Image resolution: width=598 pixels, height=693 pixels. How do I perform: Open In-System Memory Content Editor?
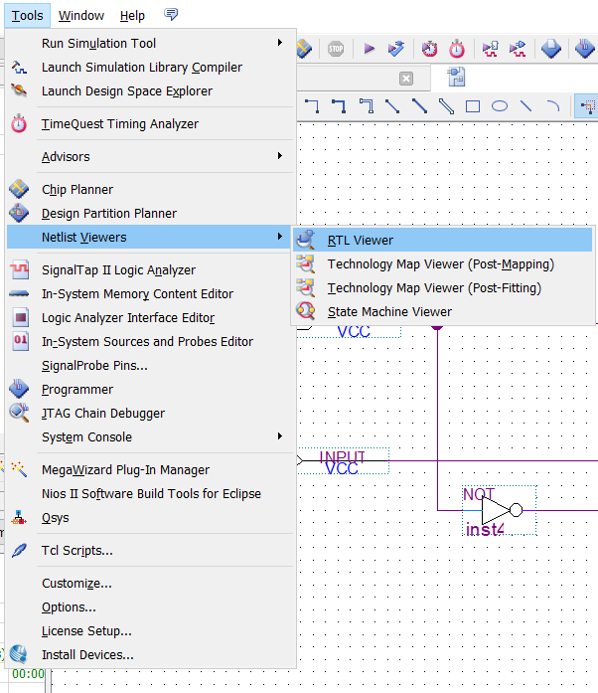pyautogui.click(x=152, y=294)
